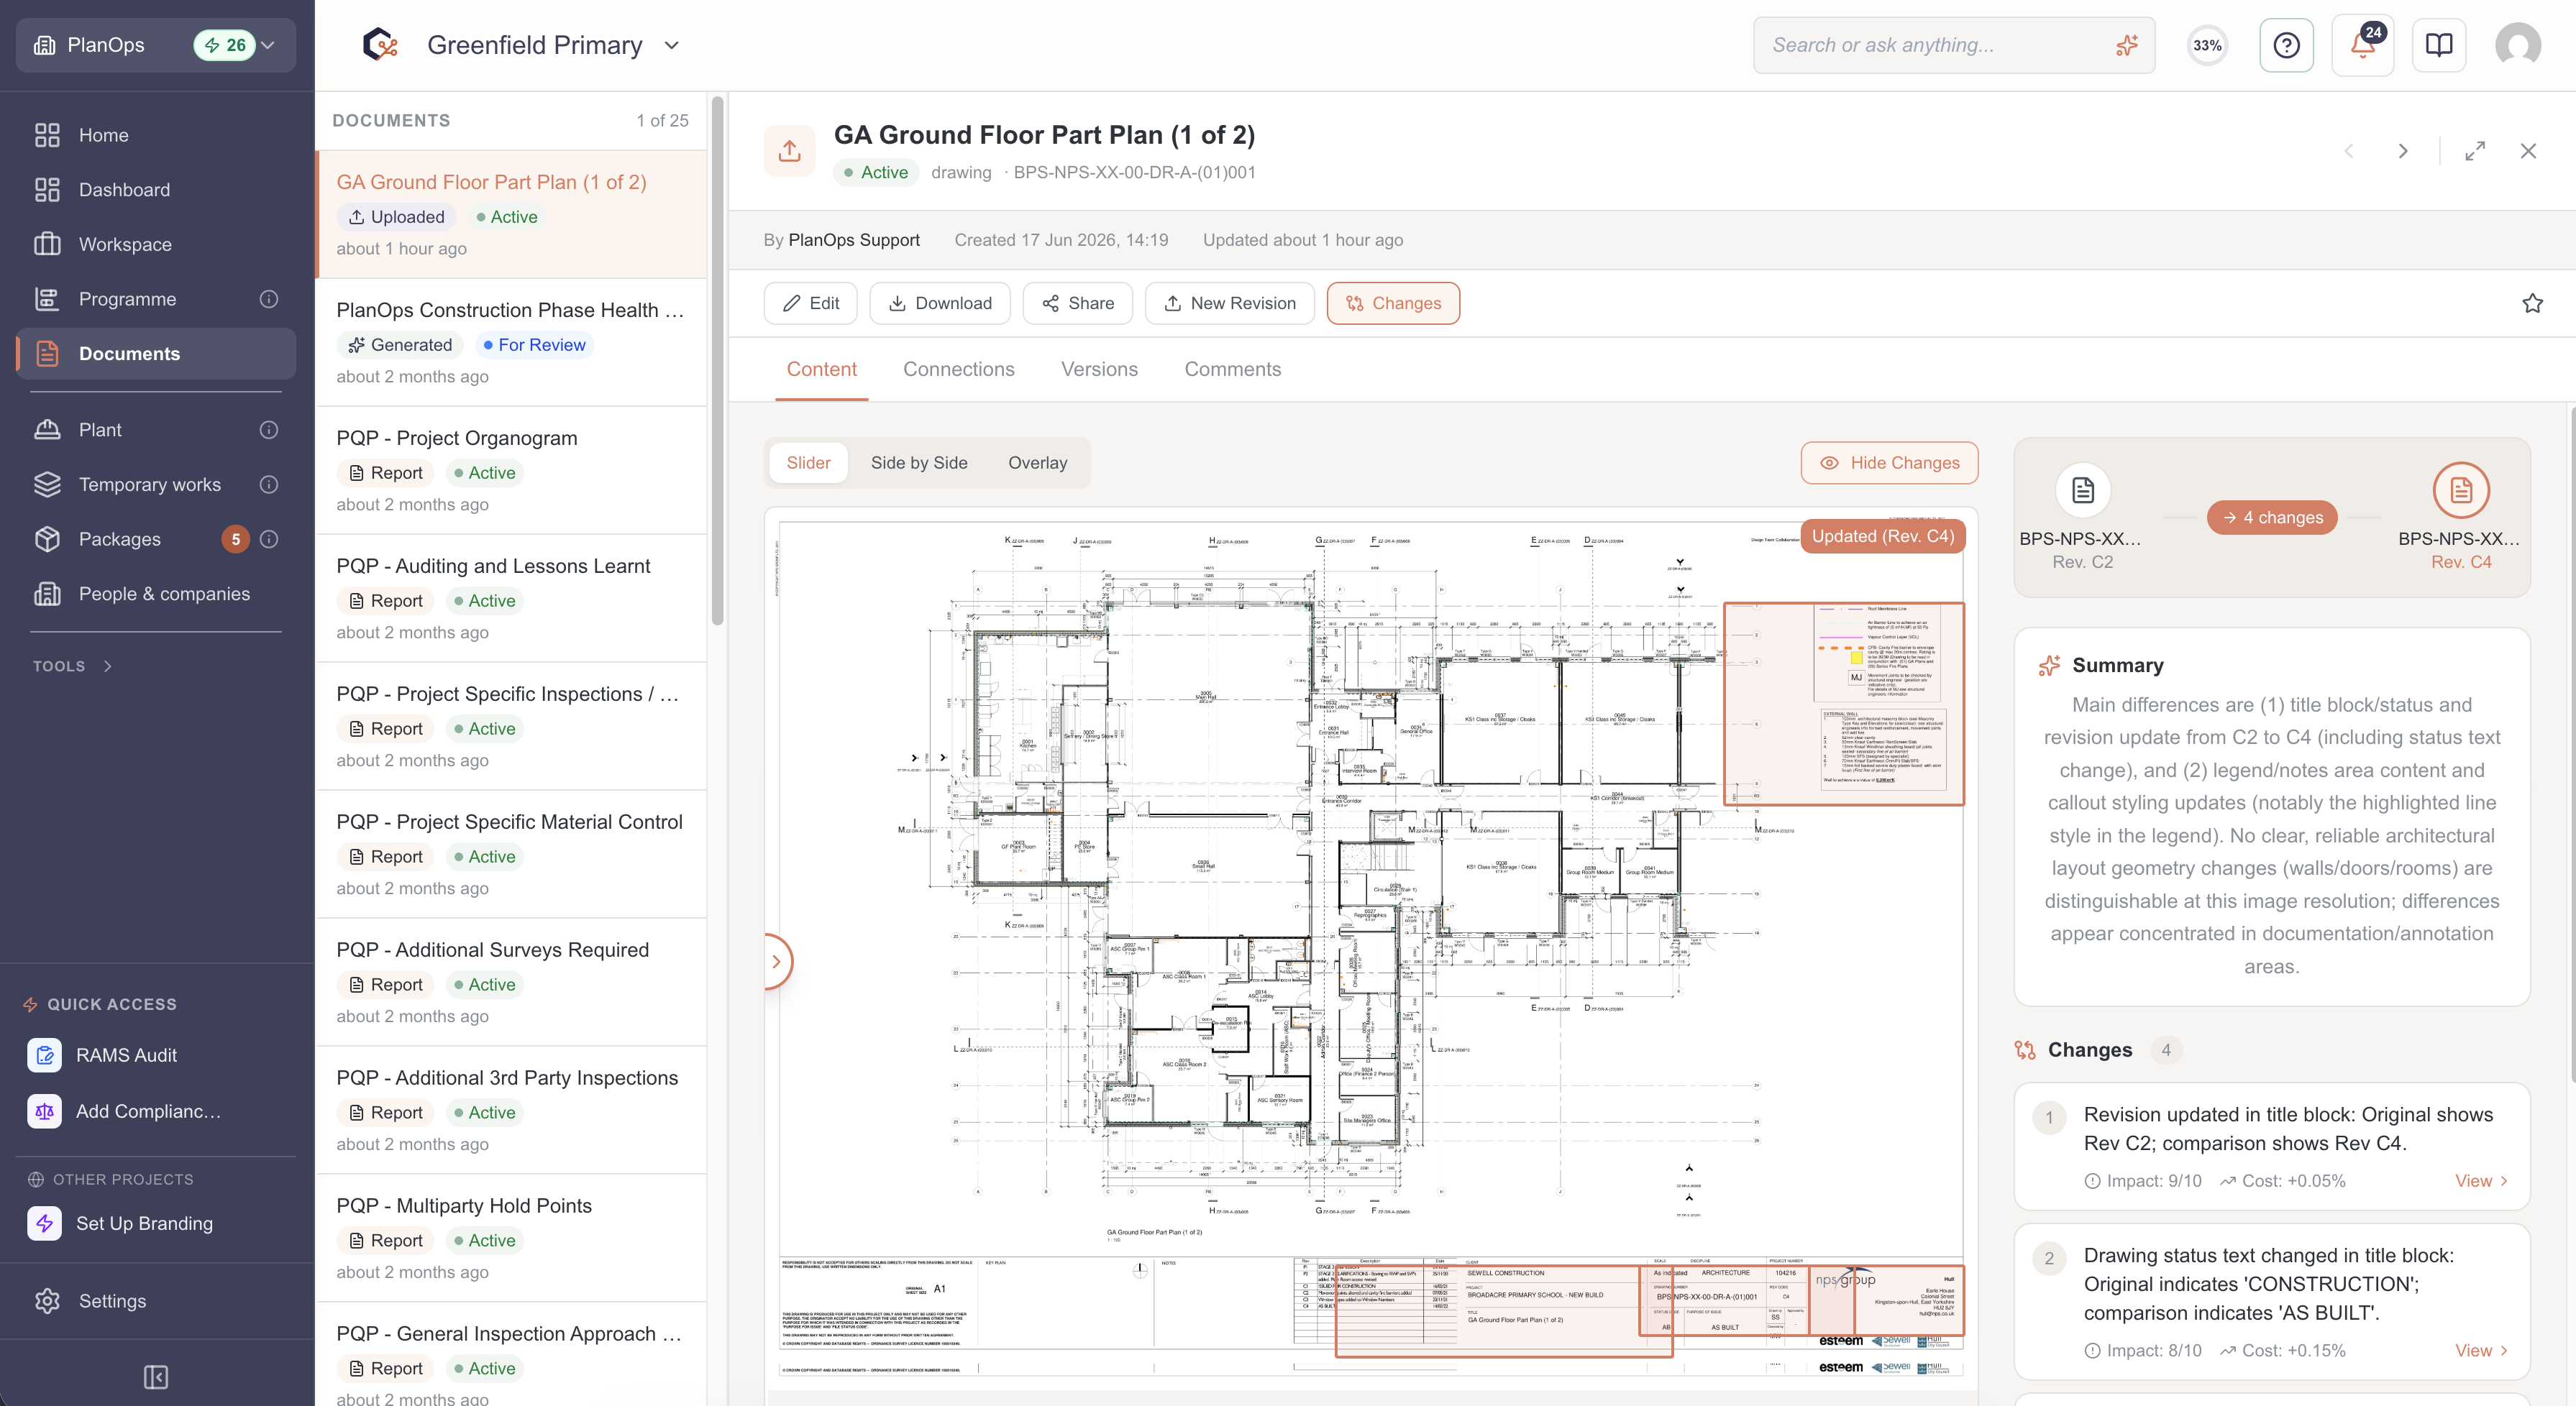Open PQP - Project Specific Material Control
The width and height of the screenshot is (2576, 1406).
point(512,853)
